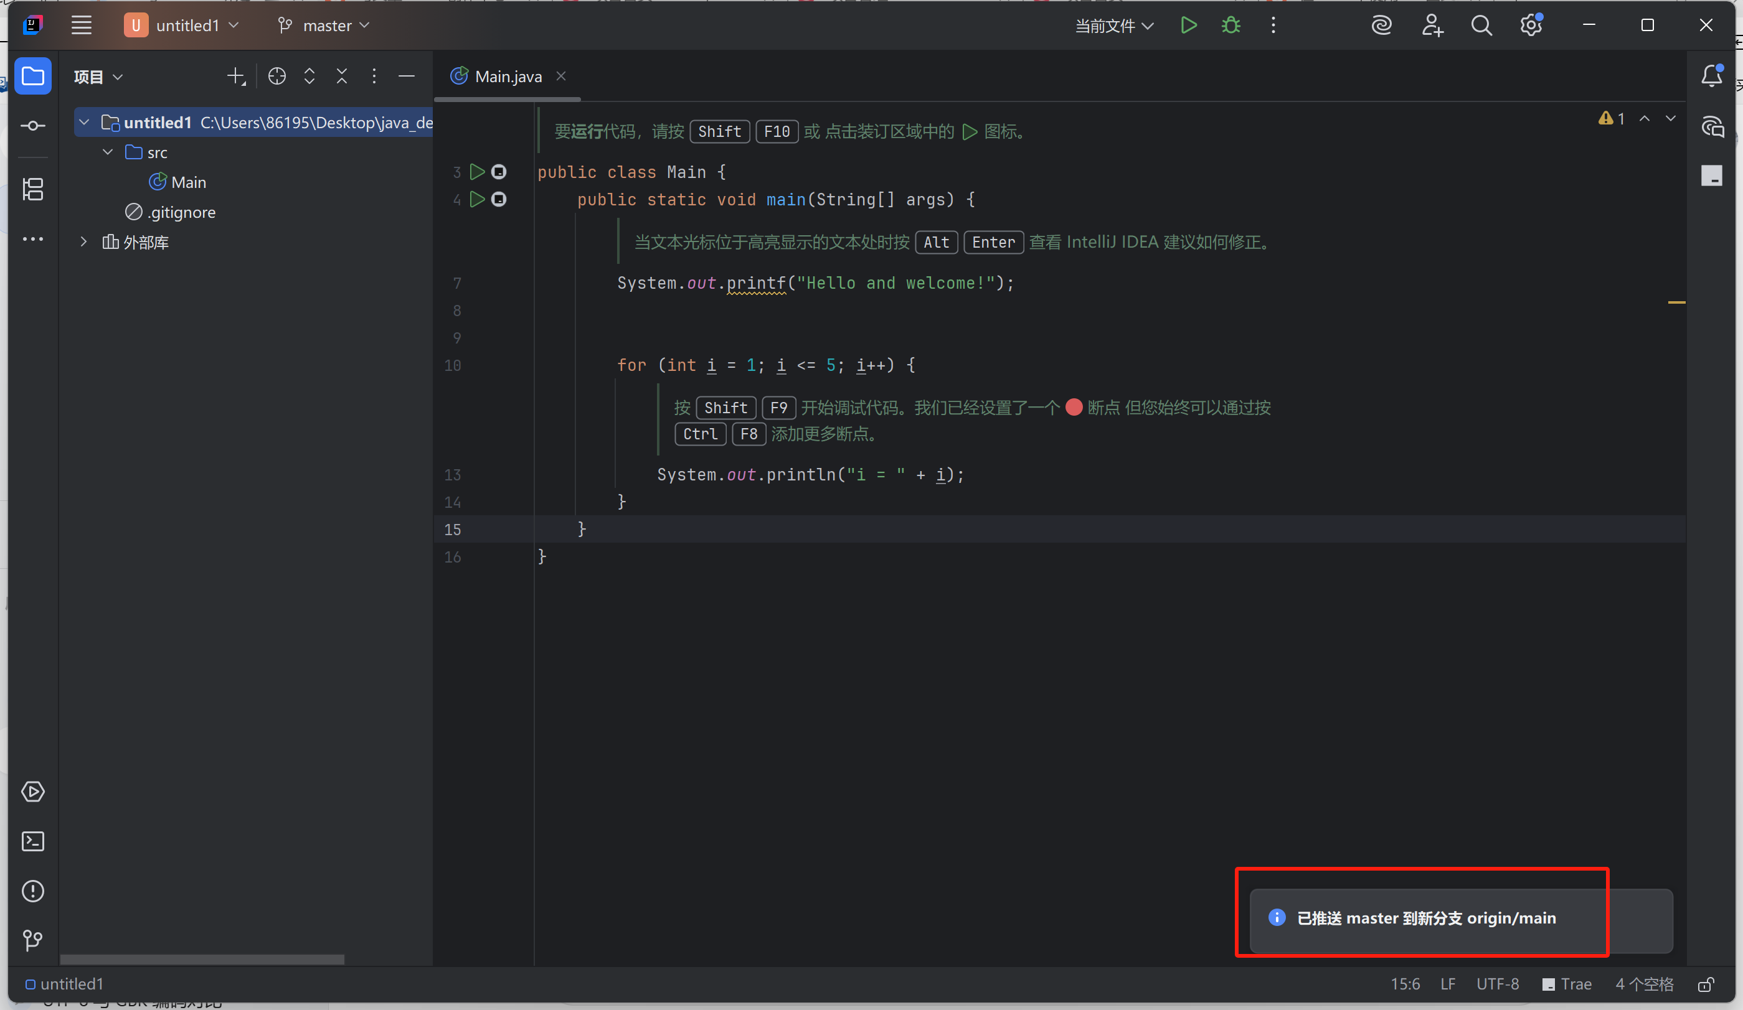
Task: Toggle file writable lock icon in status bar
Action: tap(1706, 984)
